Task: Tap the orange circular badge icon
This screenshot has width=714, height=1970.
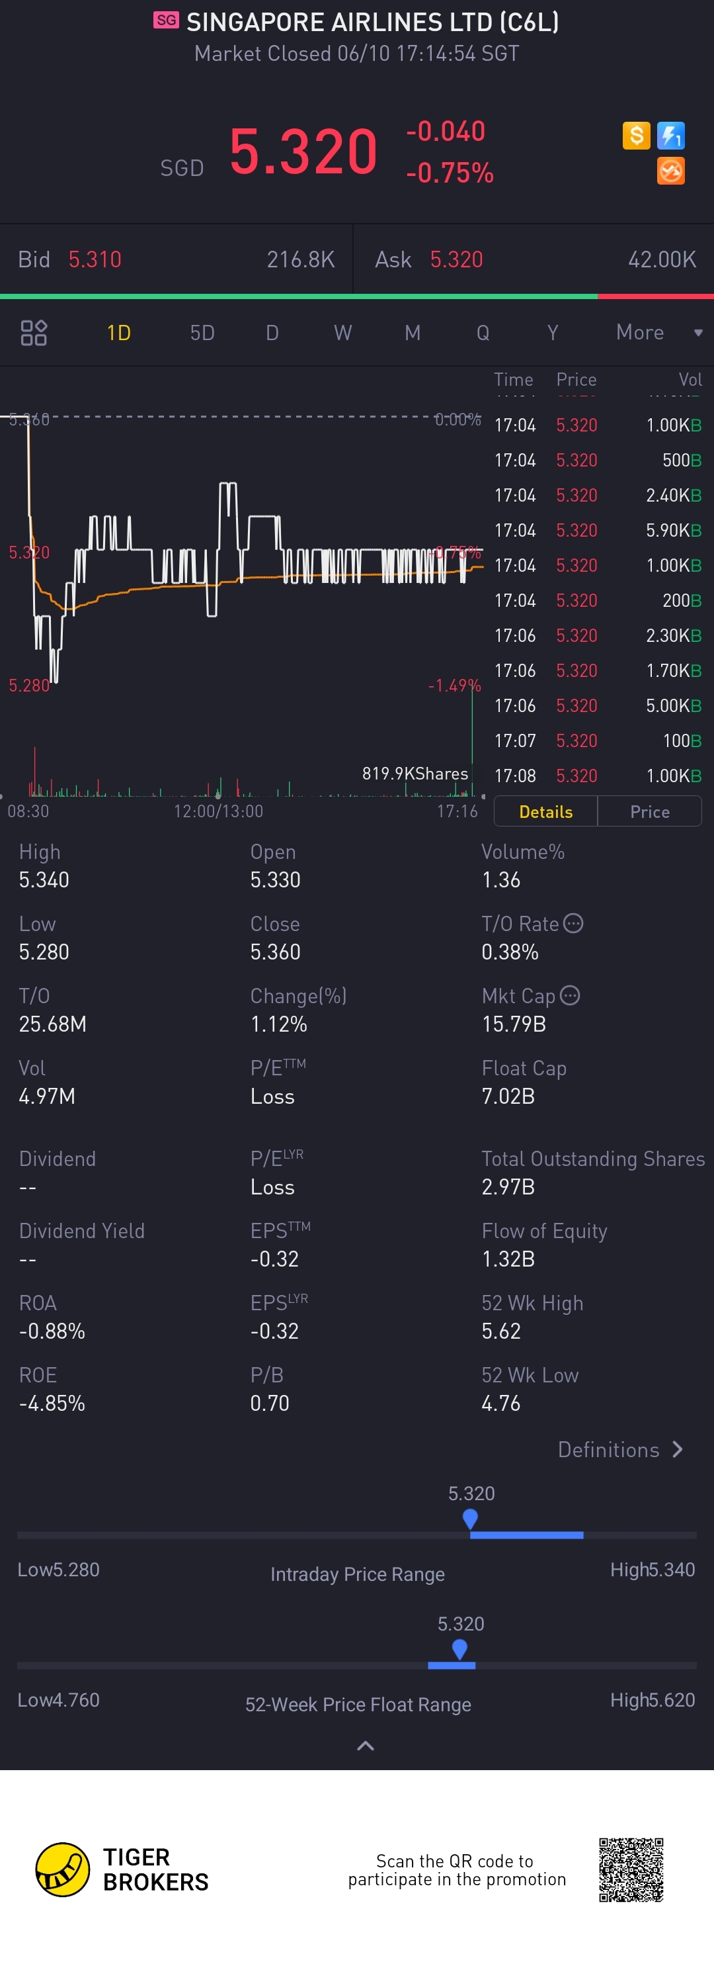Action: point(670,171)
